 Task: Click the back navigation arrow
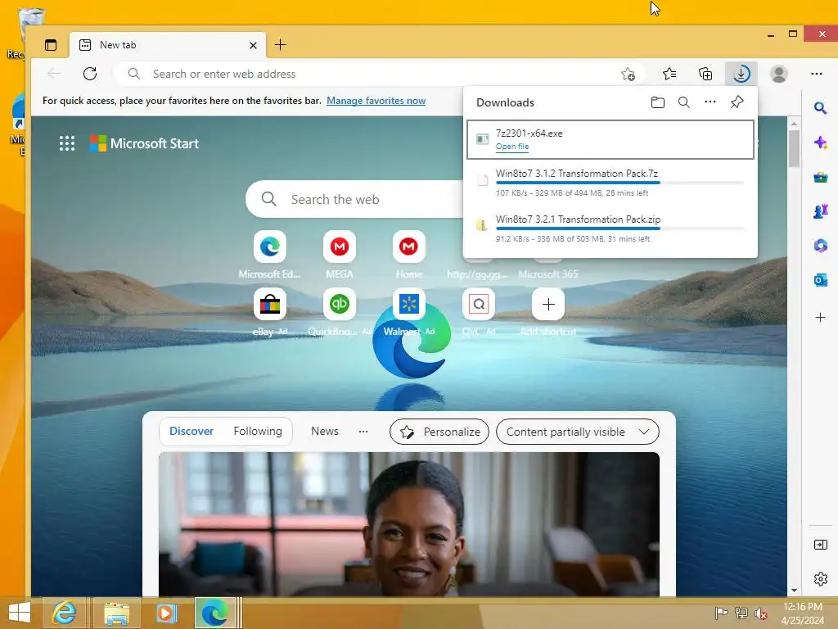tap(54, 74)
